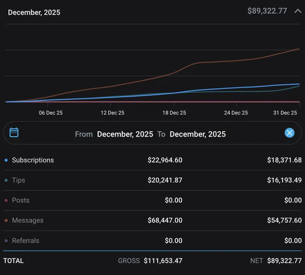Click the Messages gross $68,447.00
The height and width of the screenshot is (275, 305).
[x=165, y=220]
